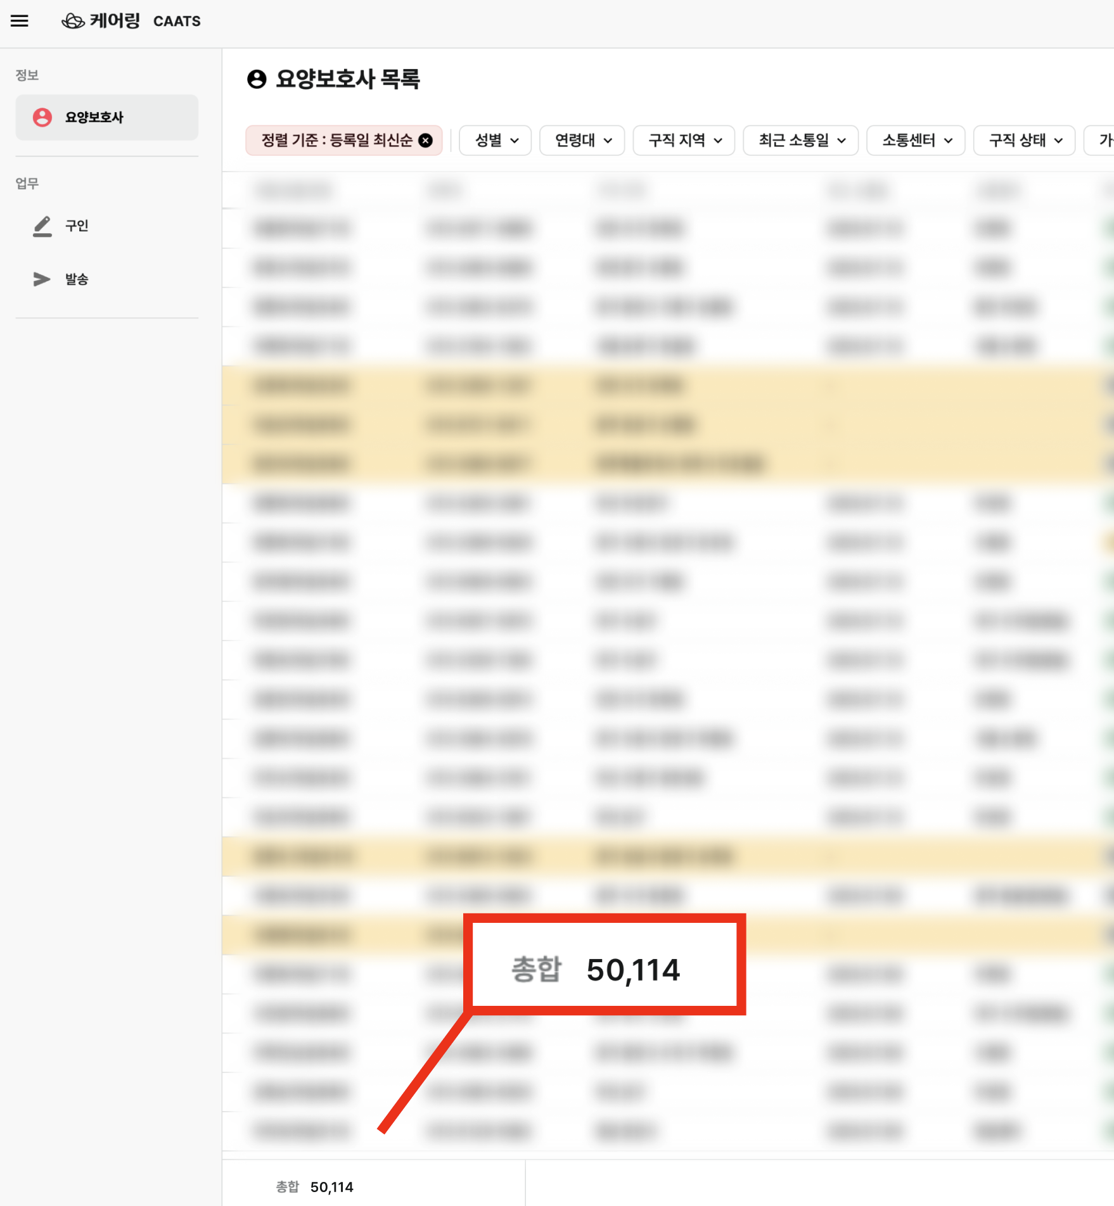This screenshot has width=1114, height=1206.
Task: Expand the 성별 filter dropdown
Action: coord(495,141)
